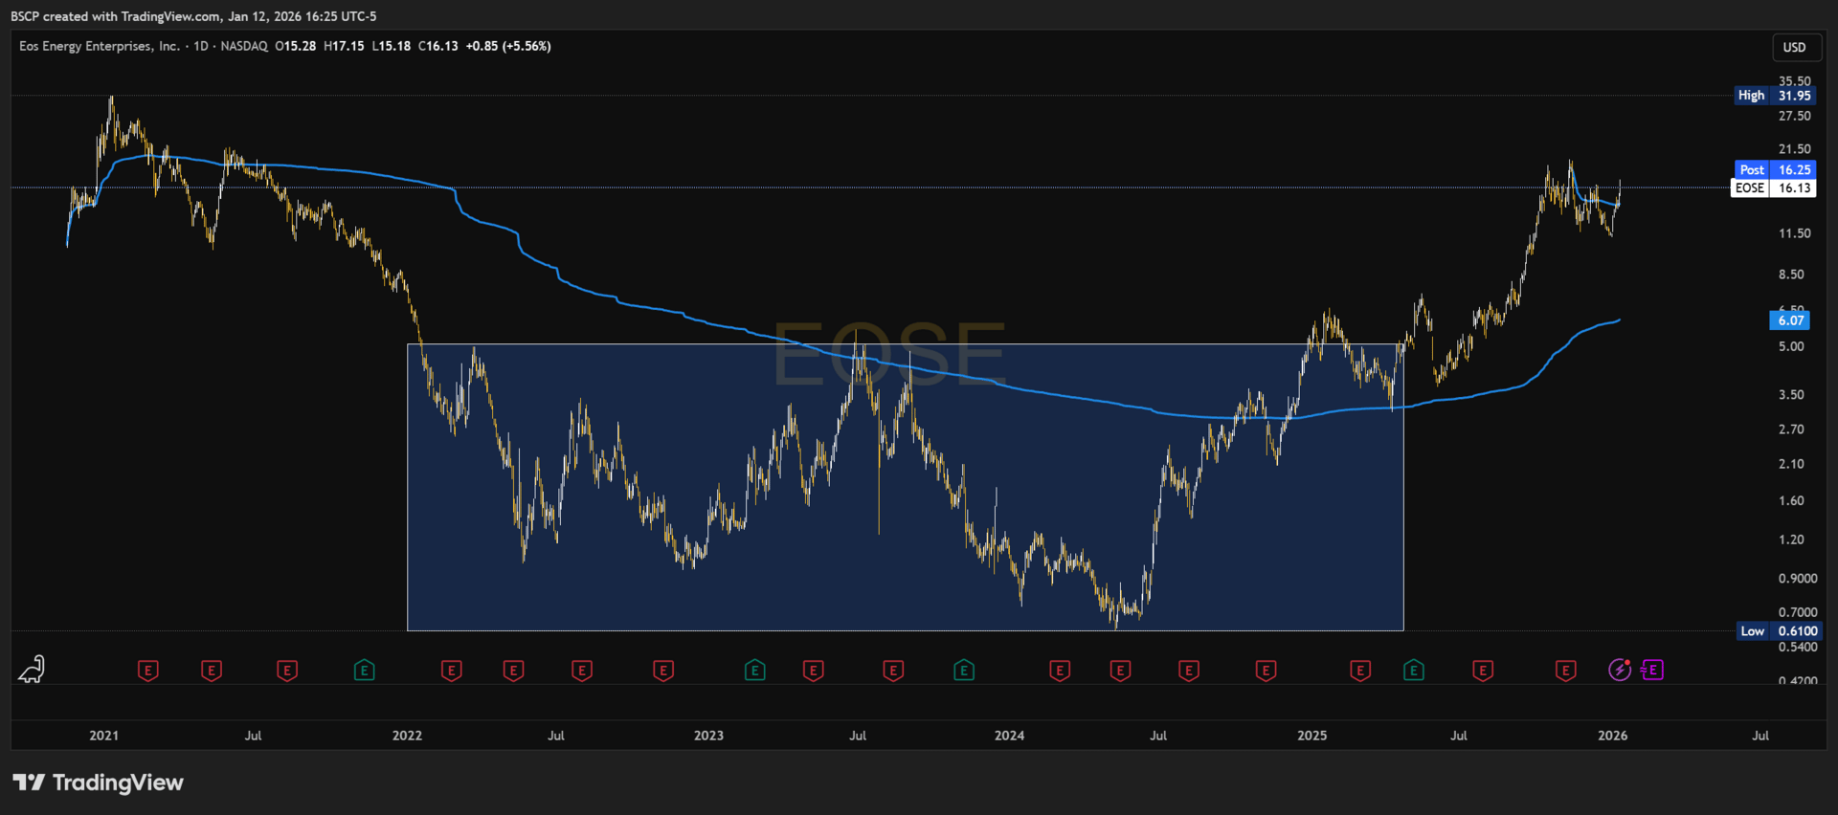Click the L15.18 low value in the legend

[x=392, y=46]
